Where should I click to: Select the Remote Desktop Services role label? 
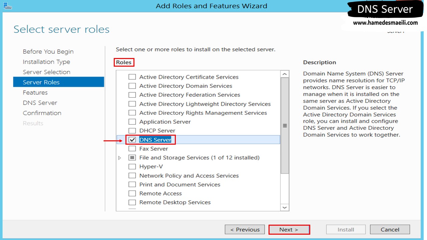pyautogui.click(x=175, y=202)
